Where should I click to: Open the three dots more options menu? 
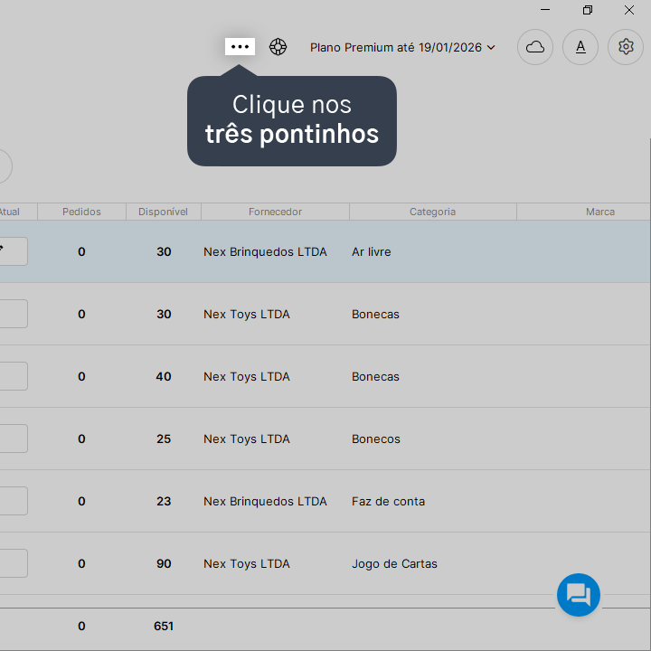coord(240,46)
